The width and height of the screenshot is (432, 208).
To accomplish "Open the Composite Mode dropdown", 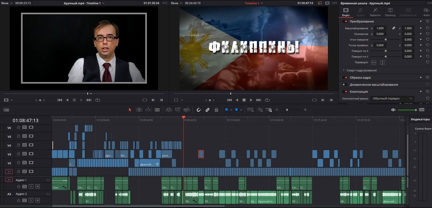I will (x=392, y=98).
